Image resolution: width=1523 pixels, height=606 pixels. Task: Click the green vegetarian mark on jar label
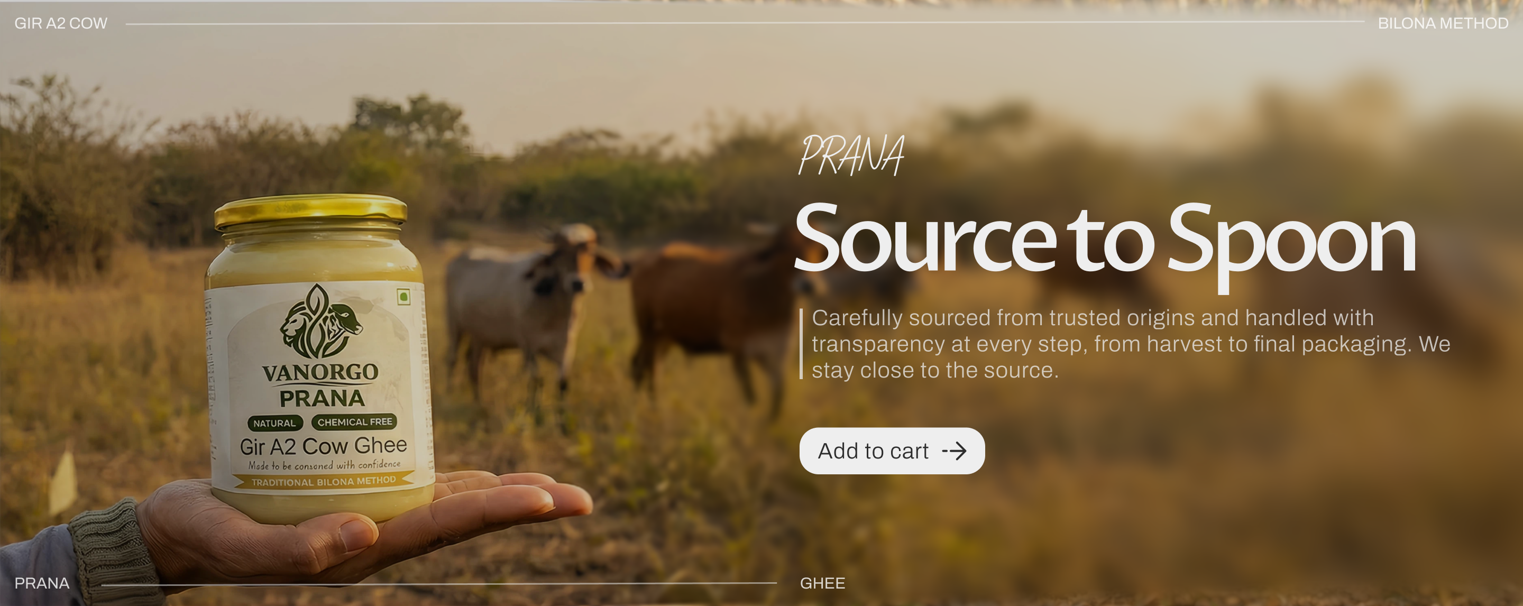click(404, 297)
